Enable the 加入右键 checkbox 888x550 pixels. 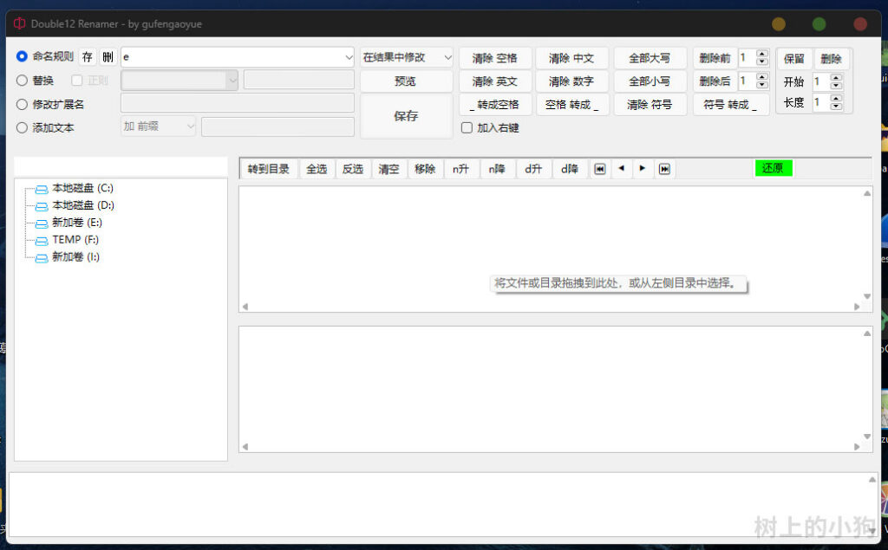tap(467, 127)
